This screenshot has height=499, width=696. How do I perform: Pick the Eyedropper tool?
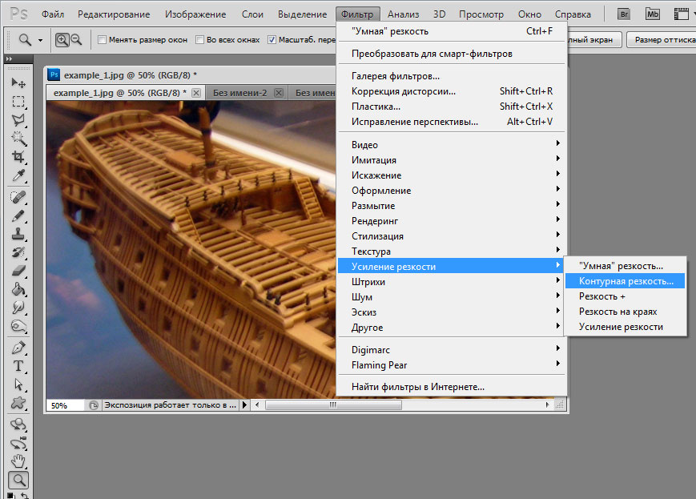(x=18, y=175)
